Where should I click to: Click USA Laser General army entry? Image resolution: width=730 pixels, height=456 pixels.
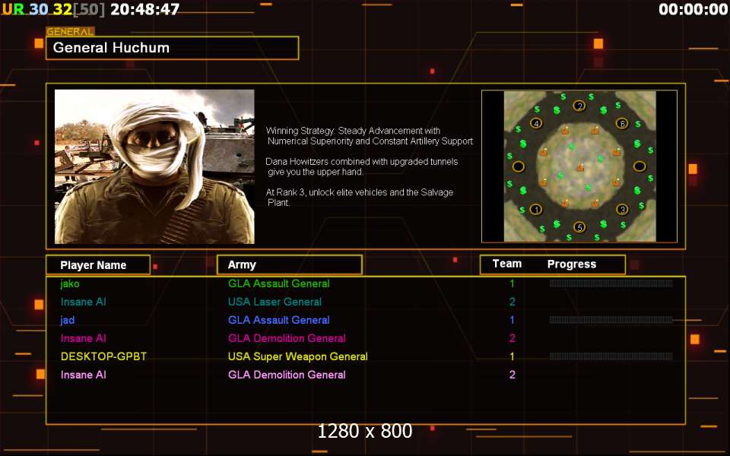(x=275, y=302)
